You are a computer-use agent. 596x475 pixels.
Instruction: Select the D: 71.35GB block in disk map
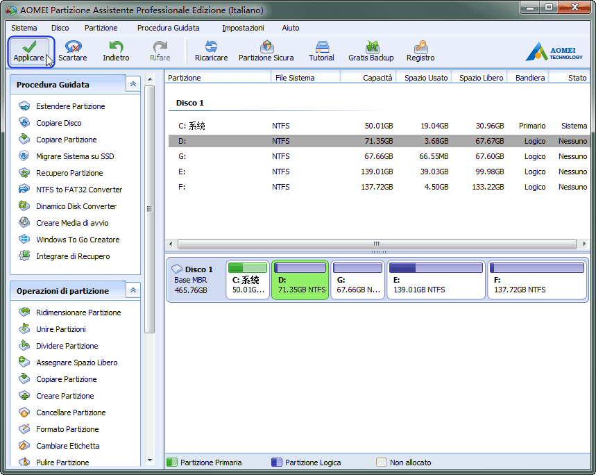click(x=300, y=280)
